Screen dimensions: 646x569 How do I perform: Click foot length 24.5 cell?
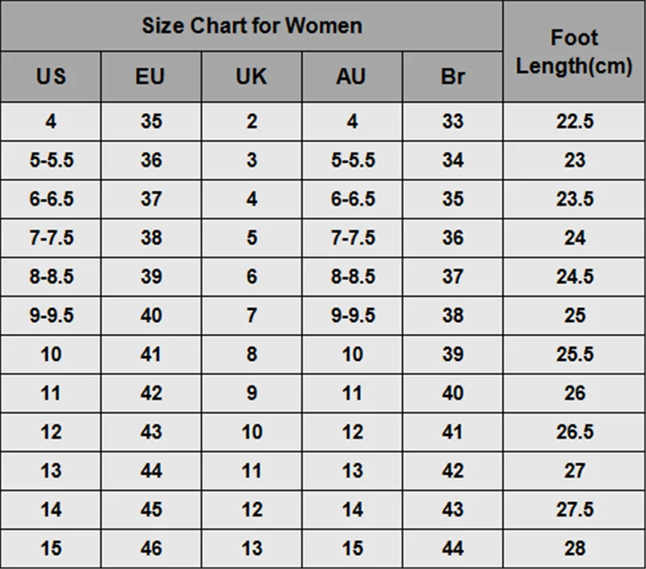(x=575, y=276)
